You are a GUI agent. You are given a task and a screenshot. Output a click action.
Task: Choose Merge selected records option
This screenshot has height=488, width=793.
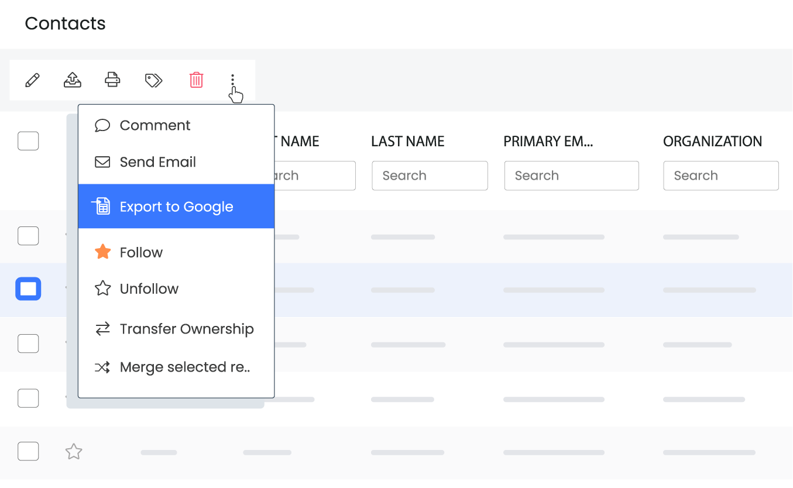point(184,367)
